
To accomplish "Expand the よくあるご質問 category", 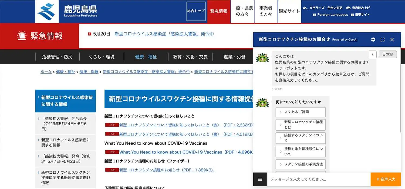I will point(301,112).
